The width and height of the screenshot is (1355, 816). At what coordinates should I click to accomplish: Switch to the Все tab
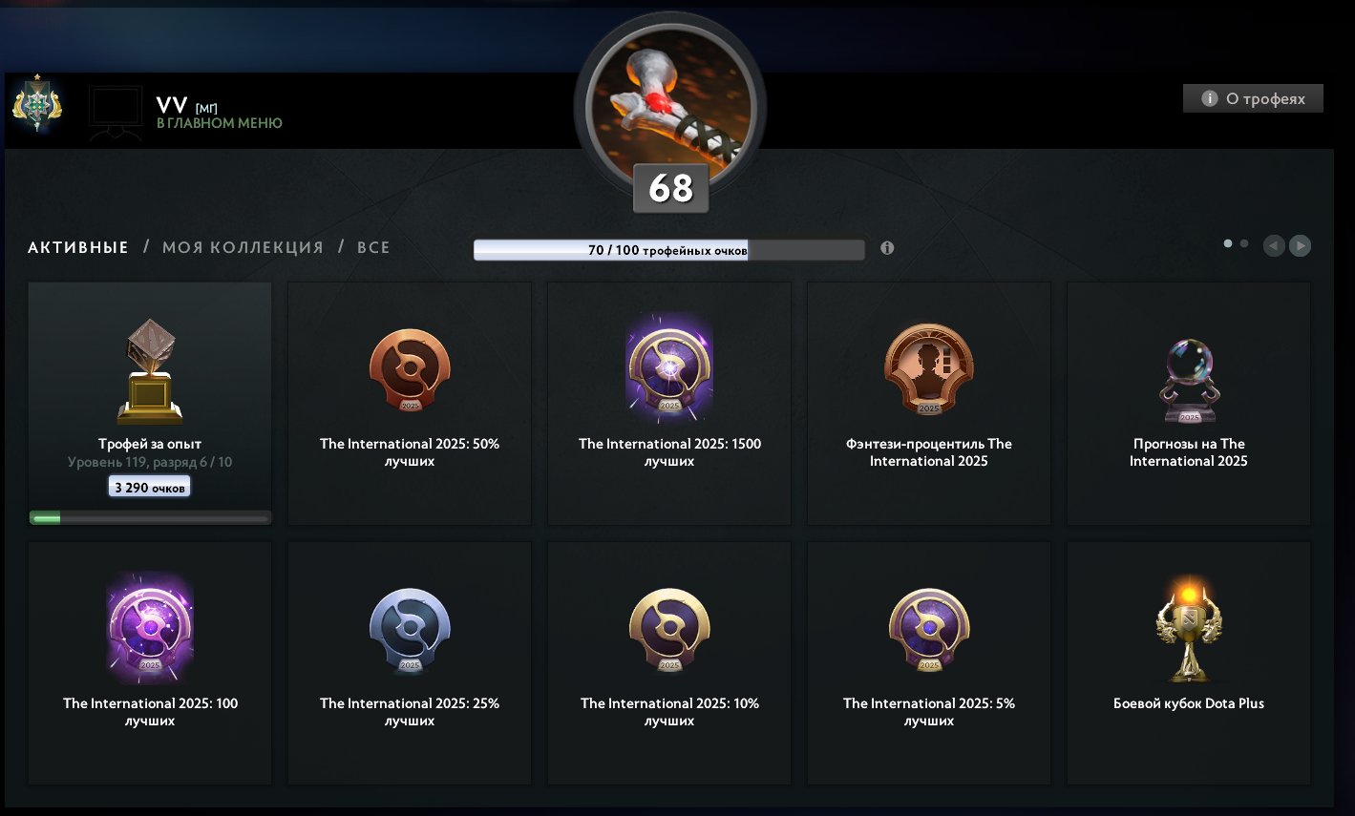pyautogui.click(x=373, y=248)
